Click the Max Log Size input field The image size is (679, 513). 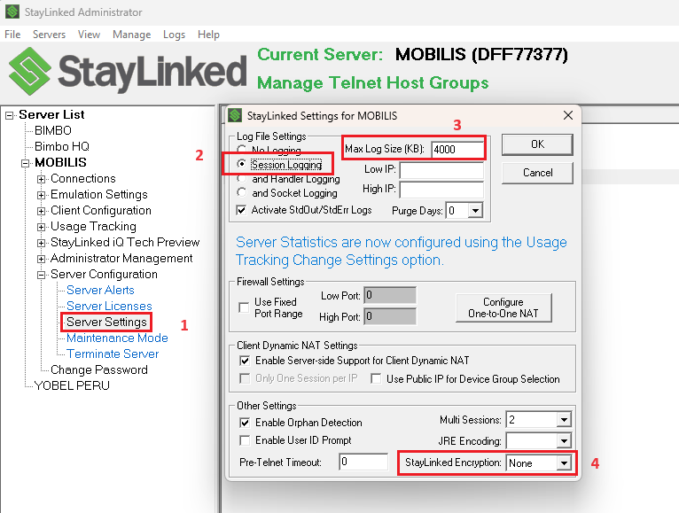tap(457, 150)
